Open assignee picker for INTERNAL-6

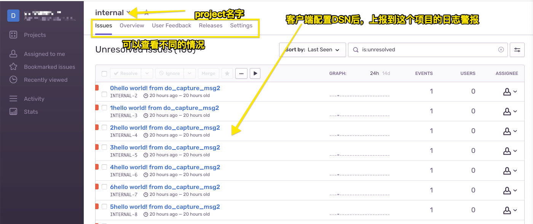(510, 171)
